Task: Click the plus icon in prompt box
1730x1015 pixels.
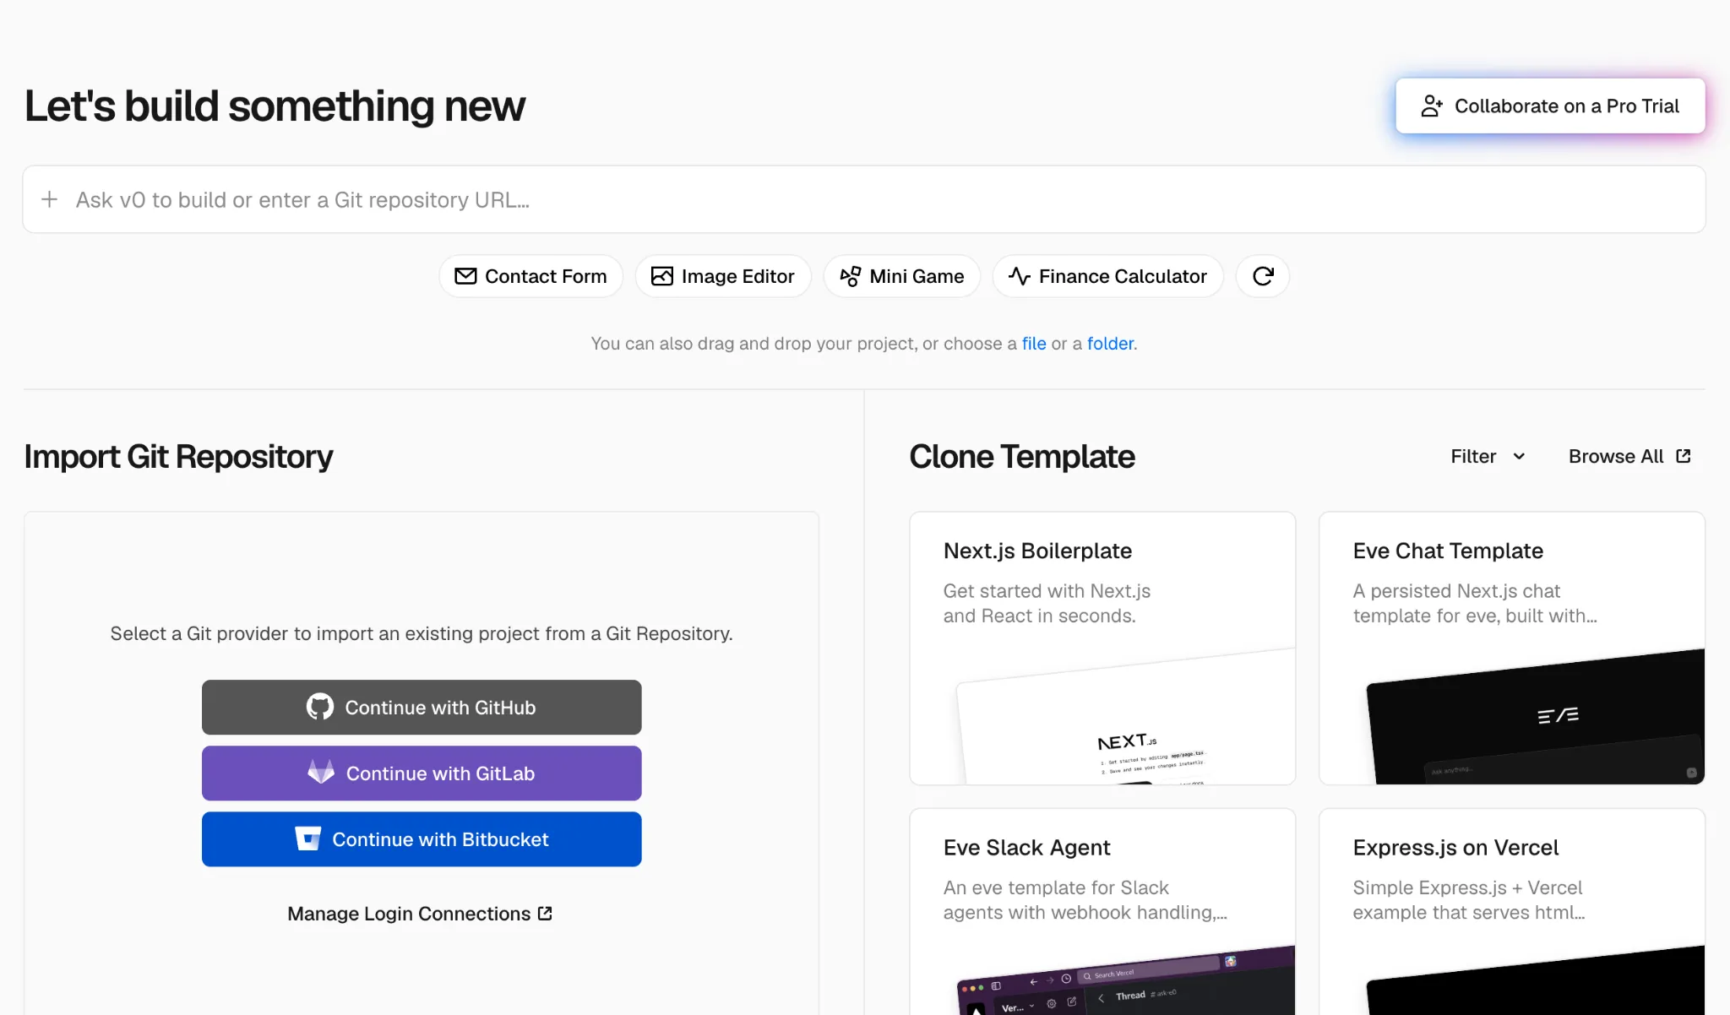Action: pyautogui.click(x=50, y=199)
